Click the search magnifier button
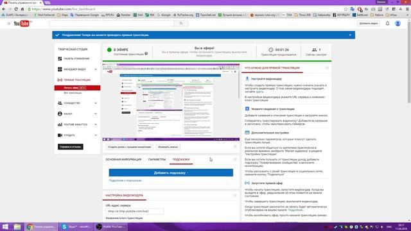The width and height of the screenshot is (411, 231). 181,24
